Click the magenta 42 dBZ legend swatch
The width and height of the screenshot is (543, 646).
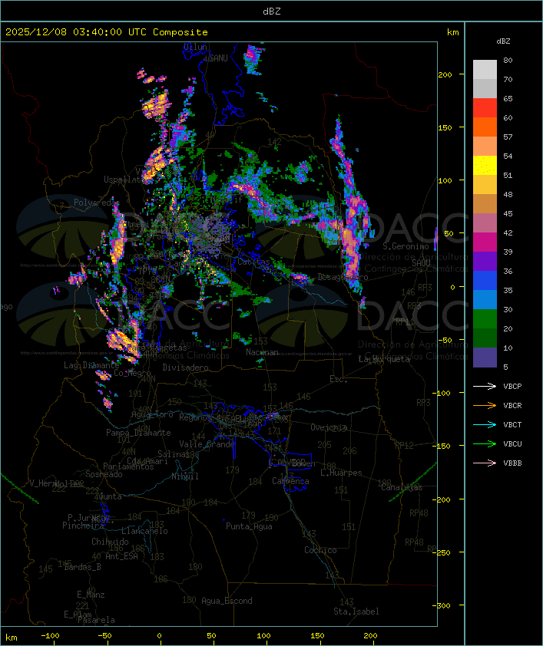coord(485,242)
